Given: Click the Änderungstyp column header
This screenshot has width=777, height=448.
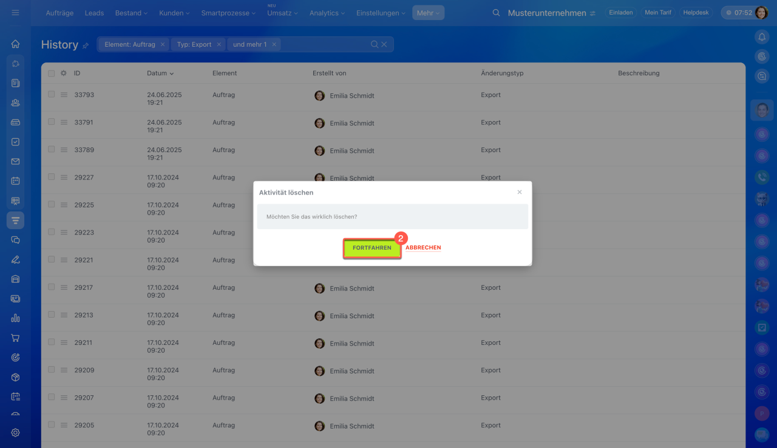Looking at the screenshot, I should point(502,73).
